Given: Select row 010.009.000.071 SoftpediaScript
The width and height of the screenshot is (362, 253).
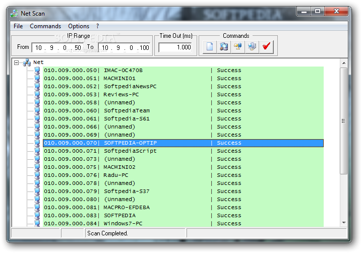Looking at the screenshot, I should [x=184, y=151].
